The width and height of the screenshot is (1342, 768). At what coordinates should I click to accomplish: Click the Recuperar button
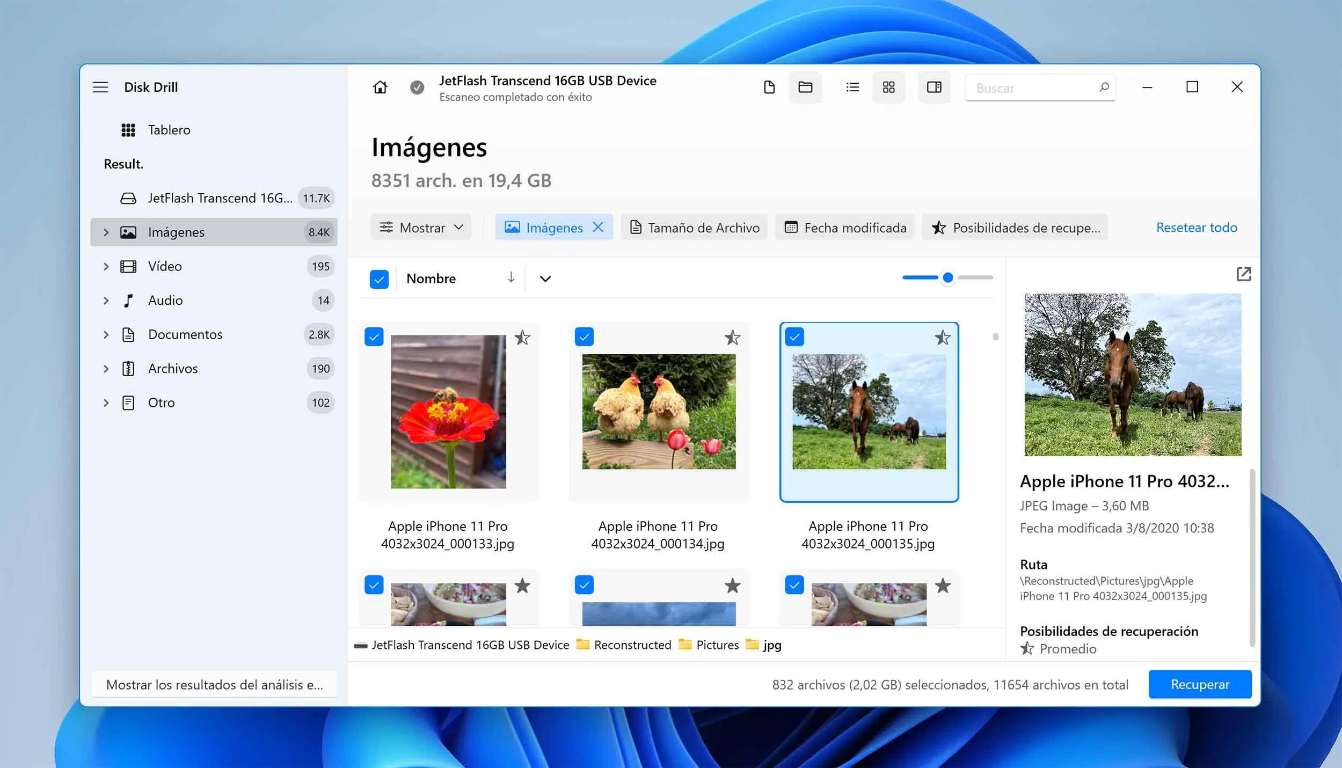click(1199, 684)
